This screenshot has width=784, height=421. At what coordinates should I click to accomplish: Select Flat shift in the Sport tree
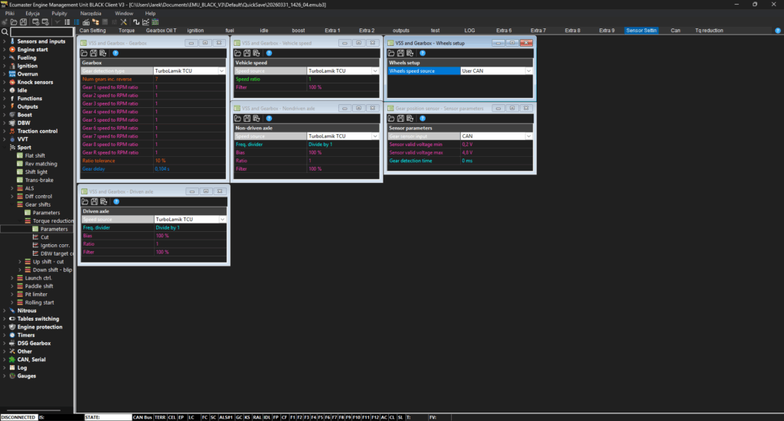36,155
